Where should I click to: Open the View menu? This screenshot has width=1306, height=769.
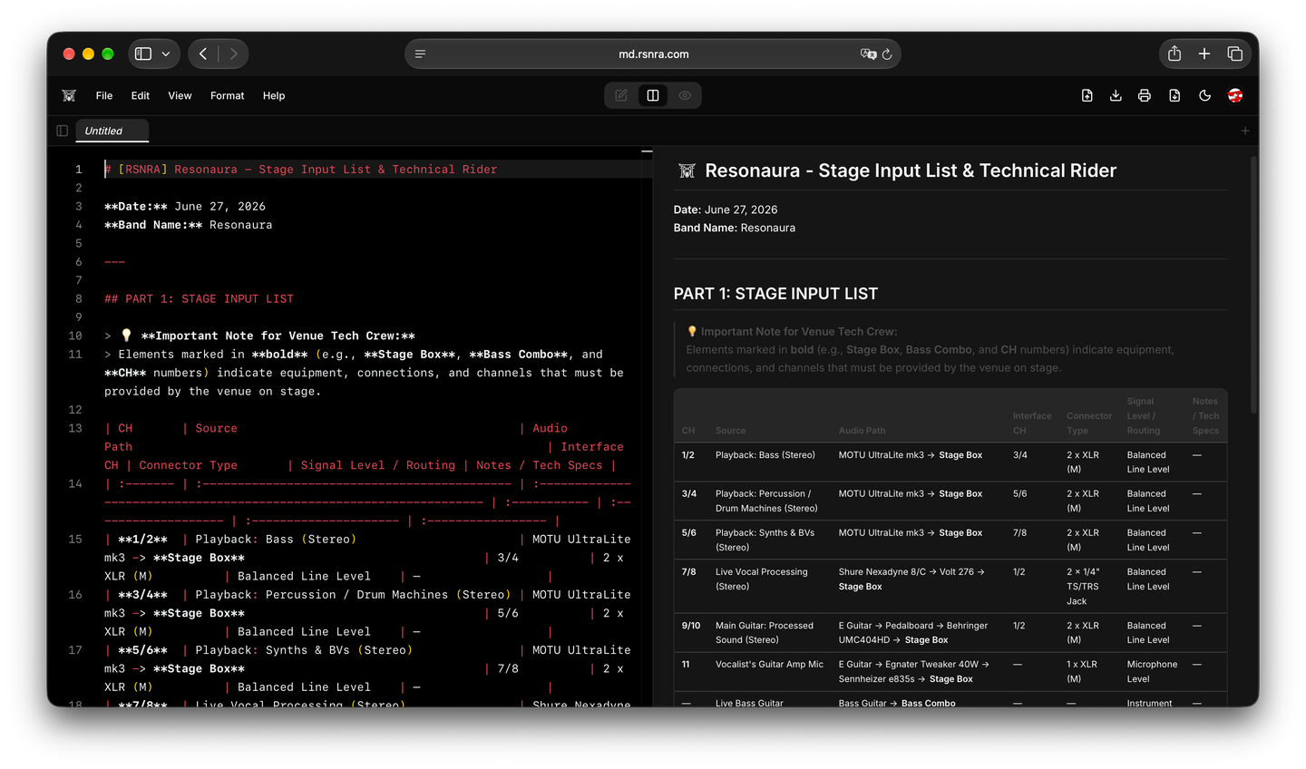[180, 95]
